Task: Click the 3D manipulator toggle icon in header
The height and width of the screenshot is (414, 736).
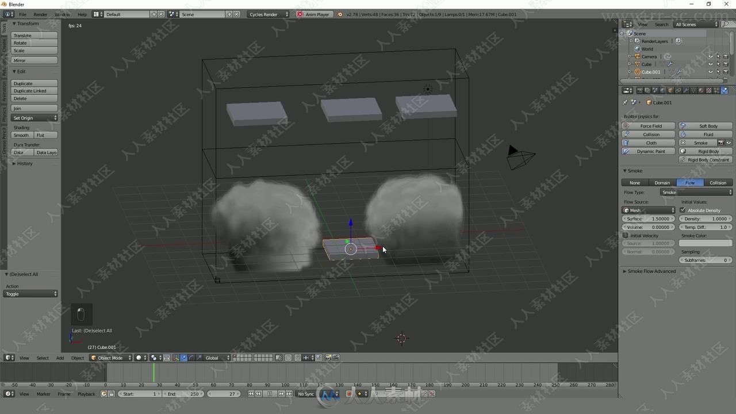Action: (x=176, y=358)
